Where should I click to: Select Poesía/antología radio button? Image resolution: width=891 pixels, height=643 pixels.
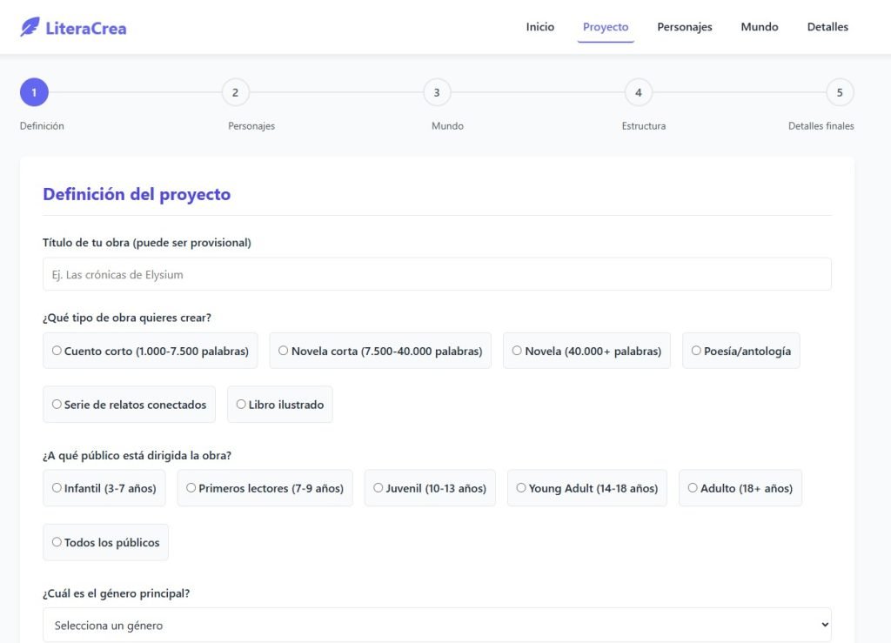(x=696, y=351)
